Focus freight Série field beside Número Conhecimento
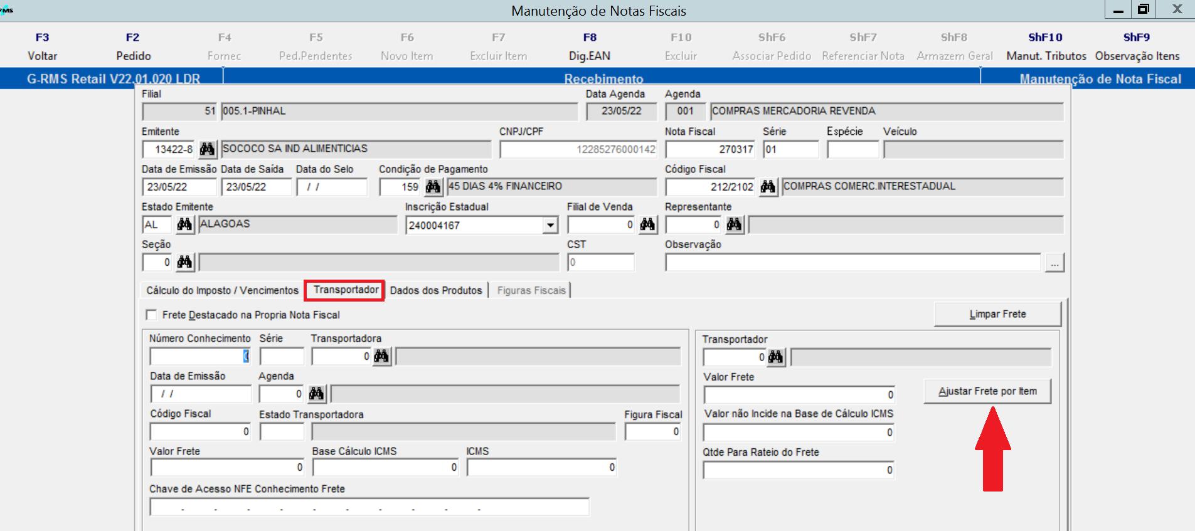1195x531 pixels. [x=282, y=357]
